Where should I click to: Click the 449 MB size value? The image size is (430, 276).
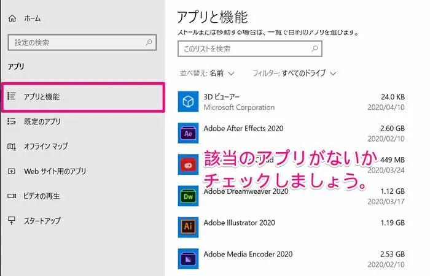point(393,159)
